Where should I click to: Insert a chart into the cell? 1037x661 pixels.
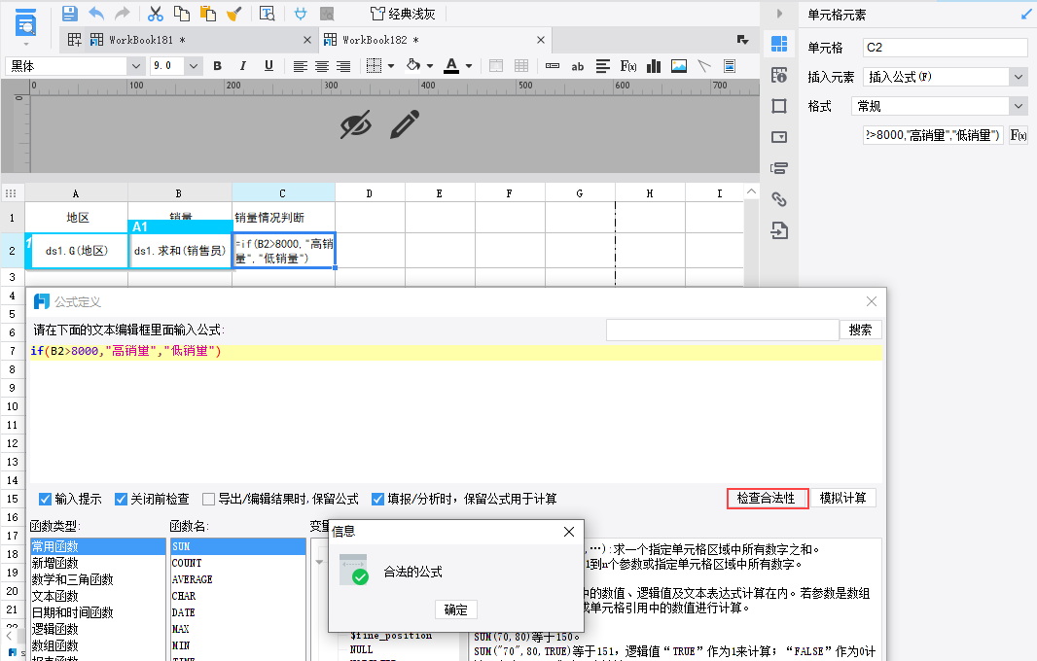654,66
